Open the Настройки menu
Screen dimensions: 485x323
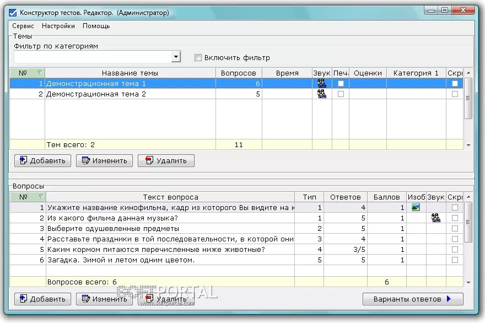pyautogui.click(x=58, y=26)
